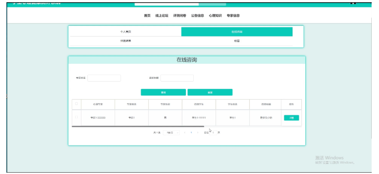Click the 男 gender cell
The image size is (379, 174).
click(165, 118)
